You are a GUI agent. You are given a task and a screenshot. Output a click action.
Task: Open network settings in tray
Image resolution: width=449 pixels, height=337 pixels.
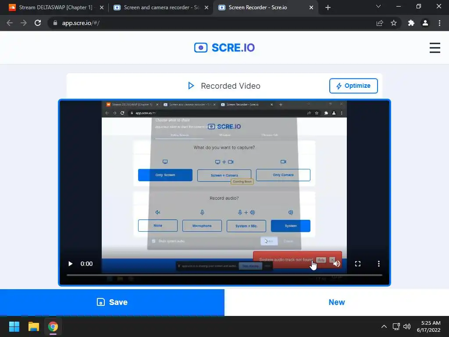point(396,326)
